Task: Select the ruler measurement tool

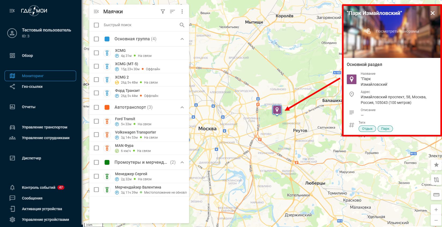Action: click(436, 195)
